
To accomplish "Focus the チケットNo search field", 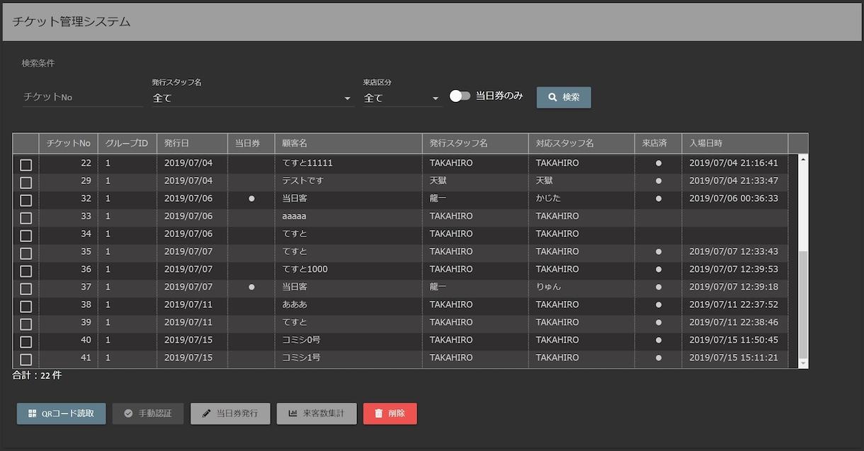I will click(83, 97).
